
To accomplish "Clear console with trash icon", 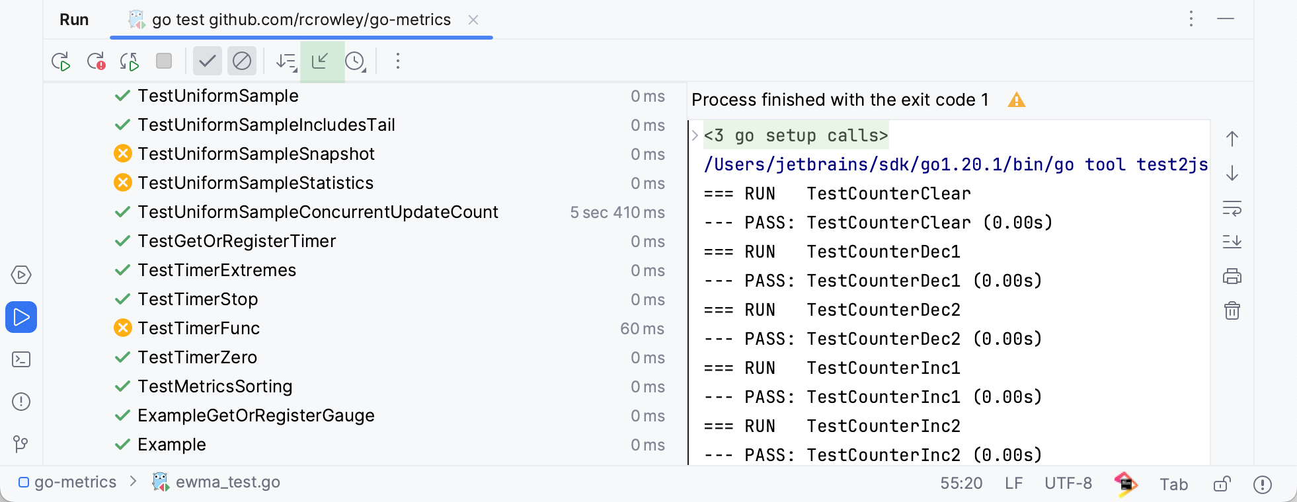I will click(1232, 310).
